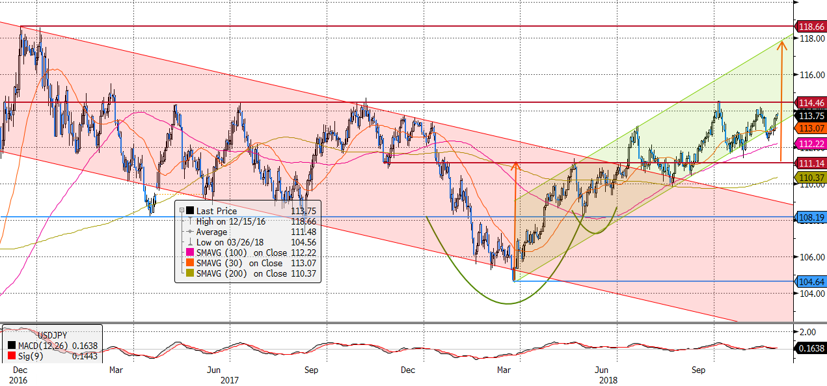The height and width of the screenshot is (386, 827).
Task: Click the blue 108.19 price axis tag
Action: click(811, 217)
